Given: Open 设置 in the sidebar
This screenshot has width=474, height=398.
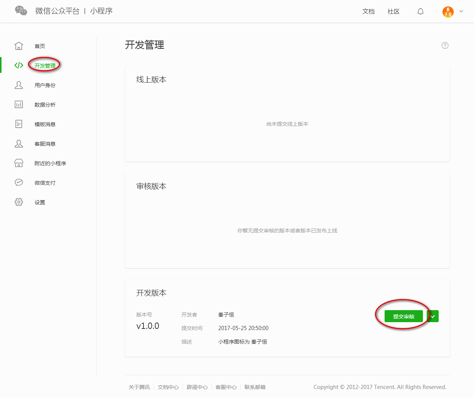Looking at the screenshot, I should (40, 202).
